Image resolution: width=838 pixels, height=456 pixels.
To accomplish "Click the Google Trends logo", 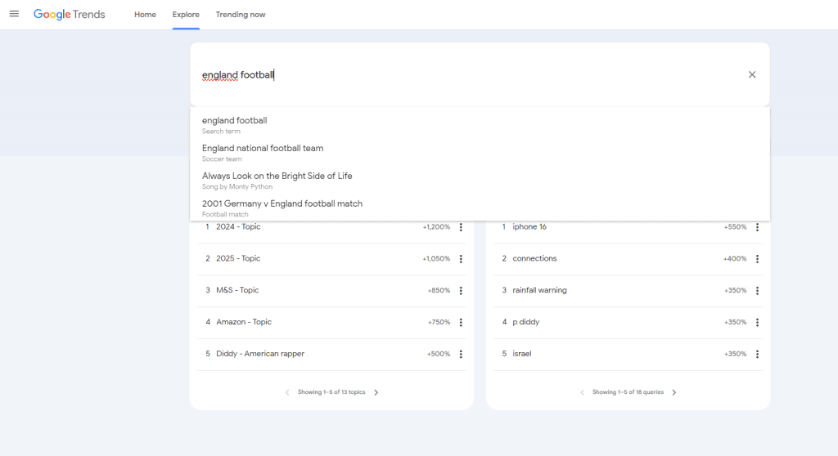I will (x=70, y=15).
